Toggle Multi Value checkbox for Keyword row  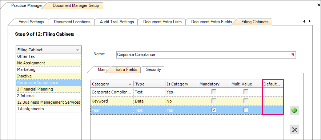pyautogui.click(x=246, y=101)
